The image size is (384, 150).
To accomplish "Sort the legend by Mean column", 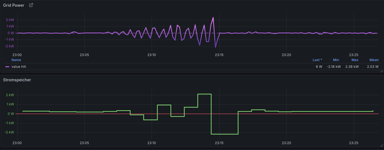I will click(x=374, y=60).
